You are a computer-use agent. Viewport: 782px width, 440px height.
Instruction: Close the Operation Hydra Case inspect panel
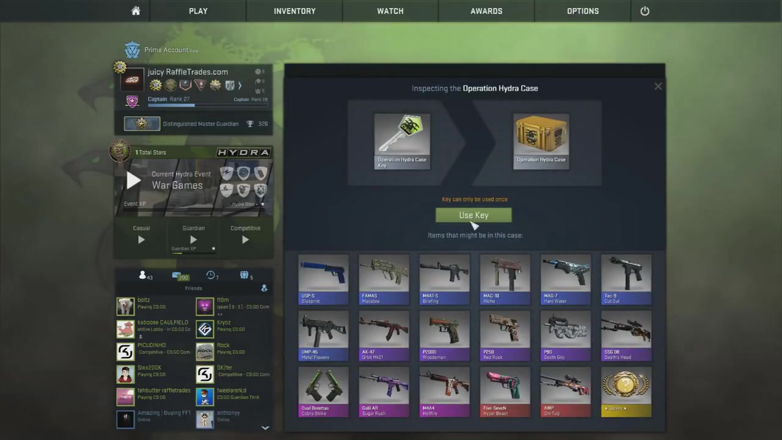click(658, 86)
